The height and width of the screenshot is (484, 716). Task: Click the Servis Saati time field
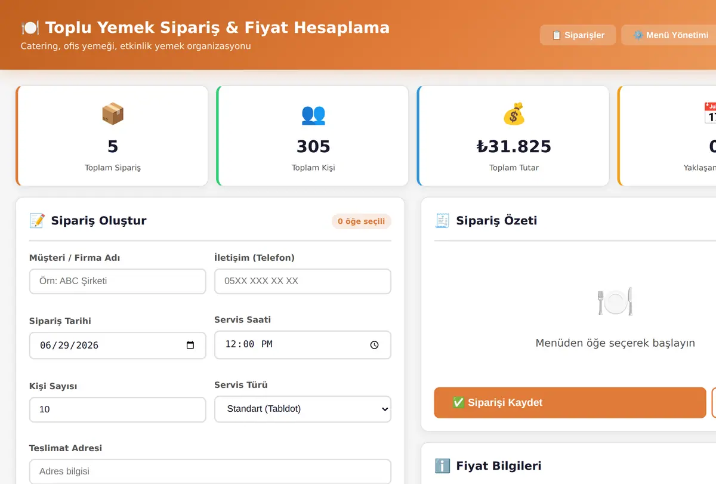[x=303, y=345]
